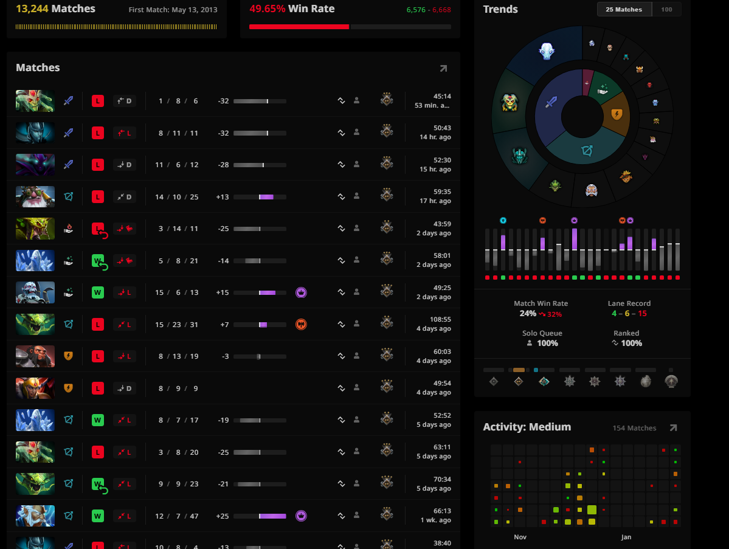Click the red Win Rate progress bar

(x=299, y=27)
